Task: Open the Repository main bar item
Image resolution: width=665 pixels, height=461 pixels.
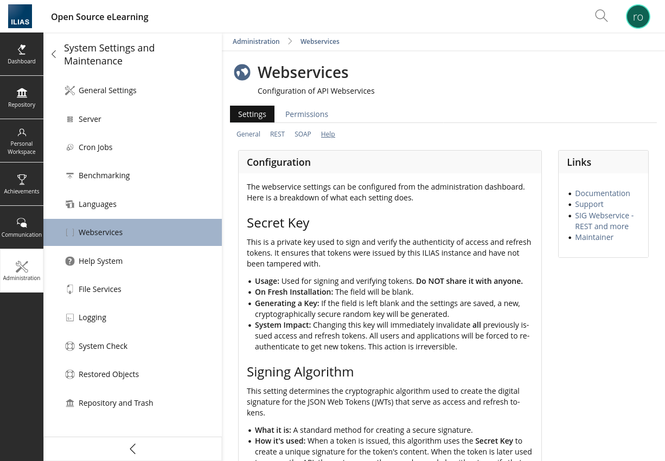Action: (x=22, y=98)
